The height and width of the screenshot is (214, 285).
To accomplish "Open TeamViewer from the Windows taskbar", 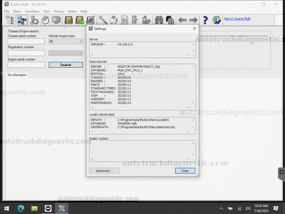I will tap(48, 208).
